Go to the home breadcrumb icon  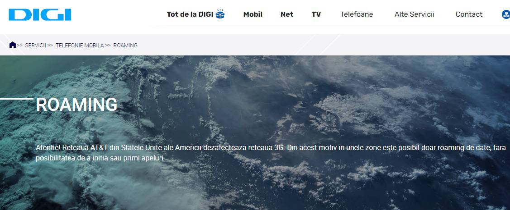(13, 45)
